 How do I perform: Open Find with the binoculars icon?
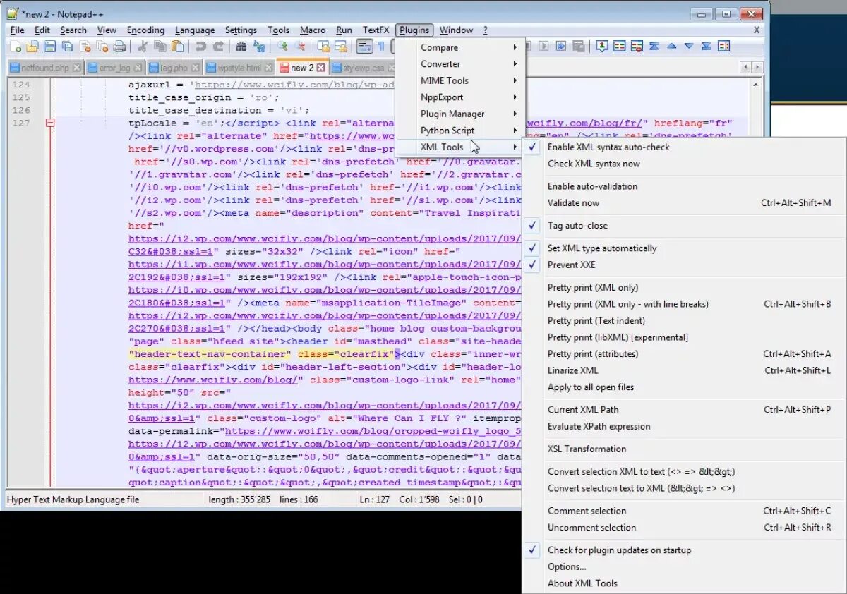241,47
